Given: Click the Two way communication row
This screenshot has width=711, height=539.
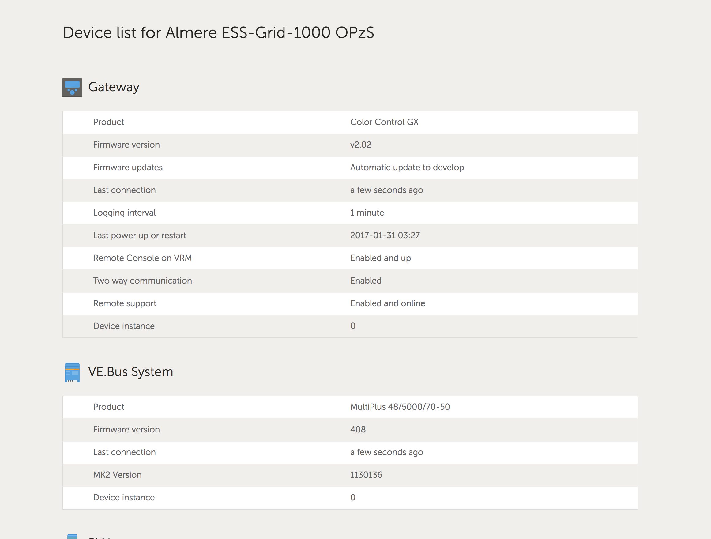Looking at the screenshot, I should [142, 281].
